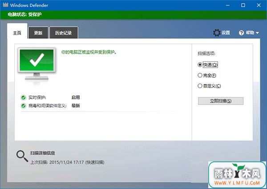Click the 电脑状态: 受保护 status text
This screenshot has height=189, width=267.
click(x=24, y=15)
